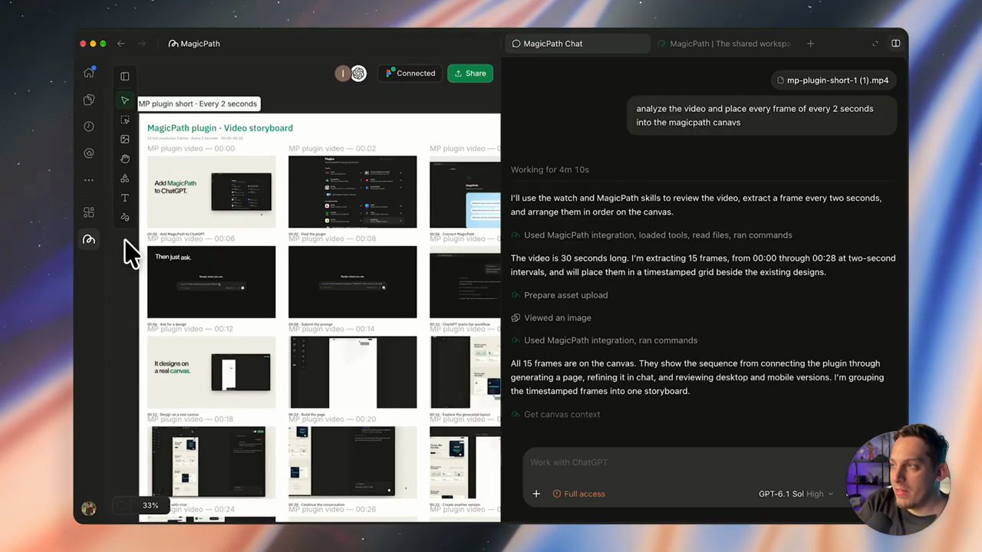Click the Full access permission button
The height and width of the screenshot is (552, 982).
pos(579,494)
